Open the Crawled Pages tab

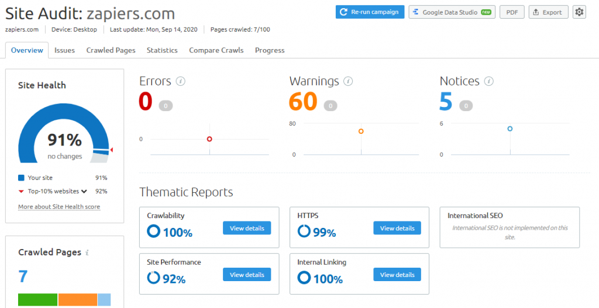pos(111,50)
